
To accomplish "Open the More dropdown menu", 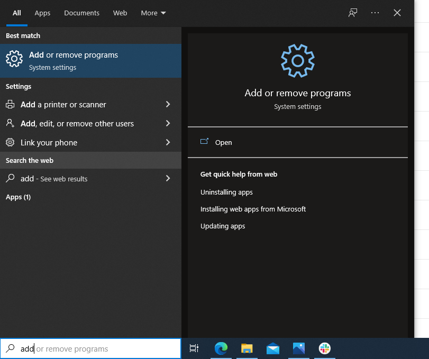I will [153, 13].
